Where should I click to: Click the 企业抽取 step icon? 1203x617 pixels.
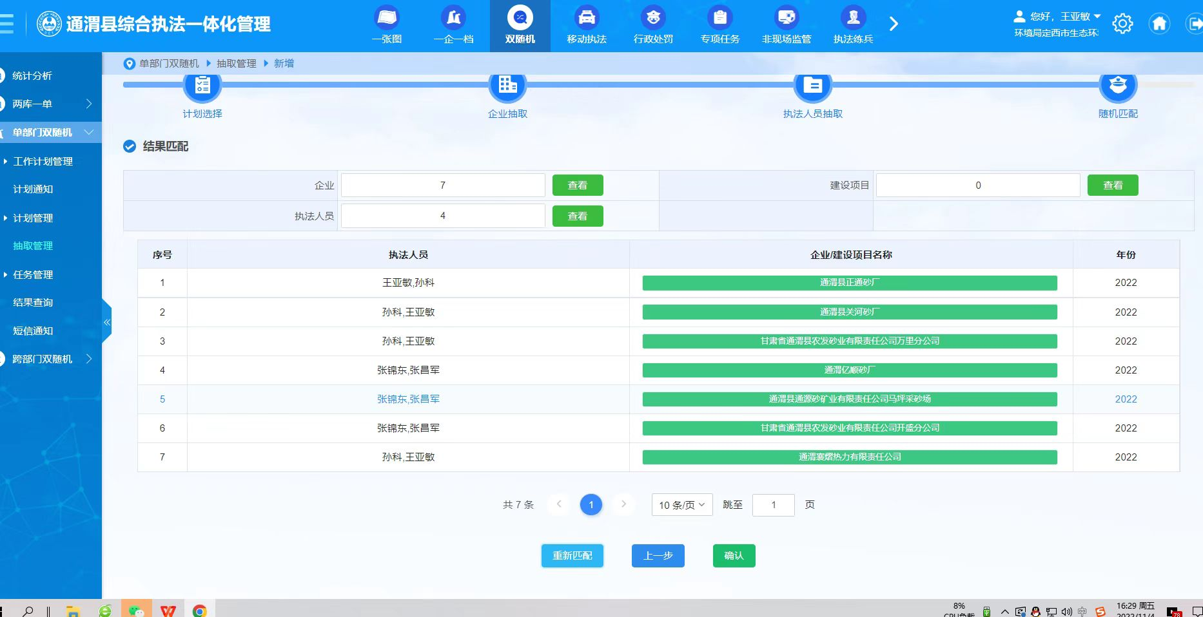click(507, 86)
